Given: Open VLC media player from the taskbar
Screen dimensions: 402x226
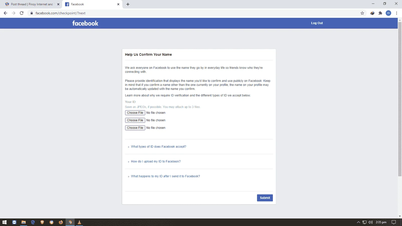Looking at the screenshot, I should coord(79,222).
